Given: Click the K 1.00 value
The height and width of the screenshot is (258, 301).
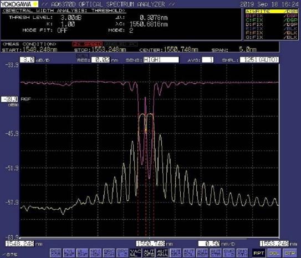Looking at the screenshot, I should click(68, 24).
